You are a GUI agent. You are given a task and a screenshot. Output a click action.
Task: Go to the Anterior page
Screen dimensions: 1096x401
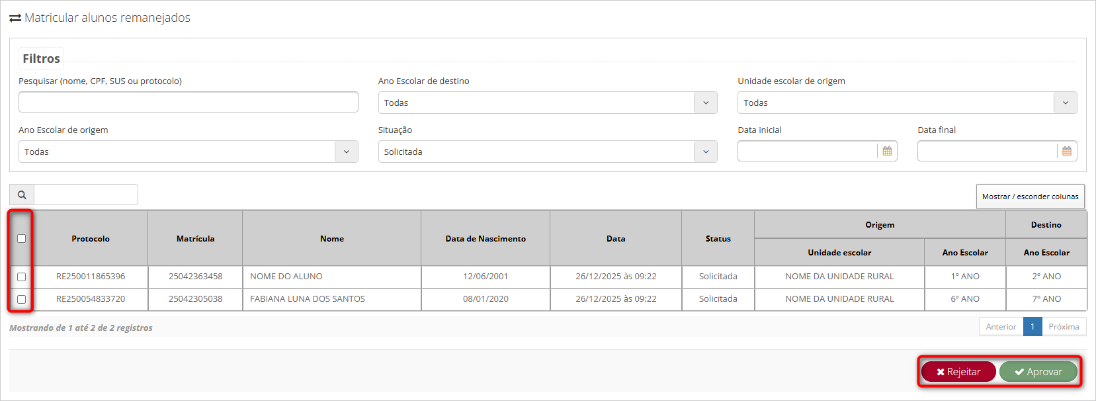click(x=1001, y=327)
